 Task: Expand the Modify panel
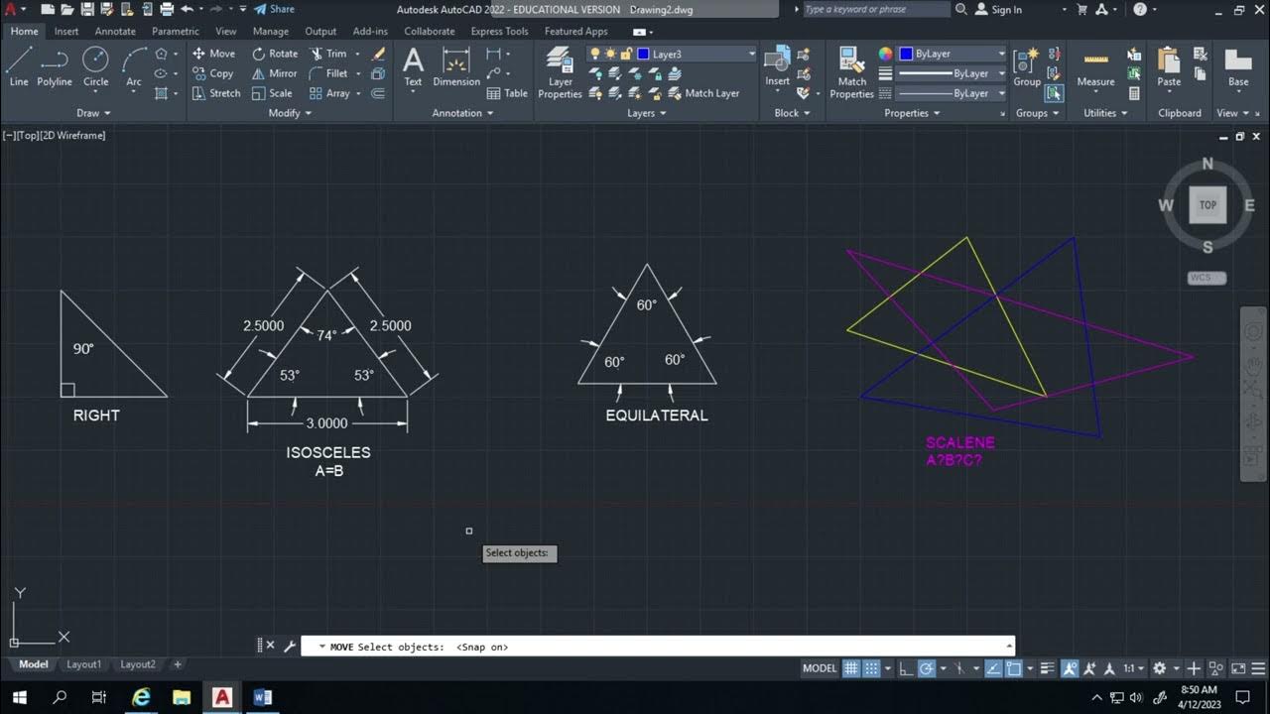pos(290,113)
